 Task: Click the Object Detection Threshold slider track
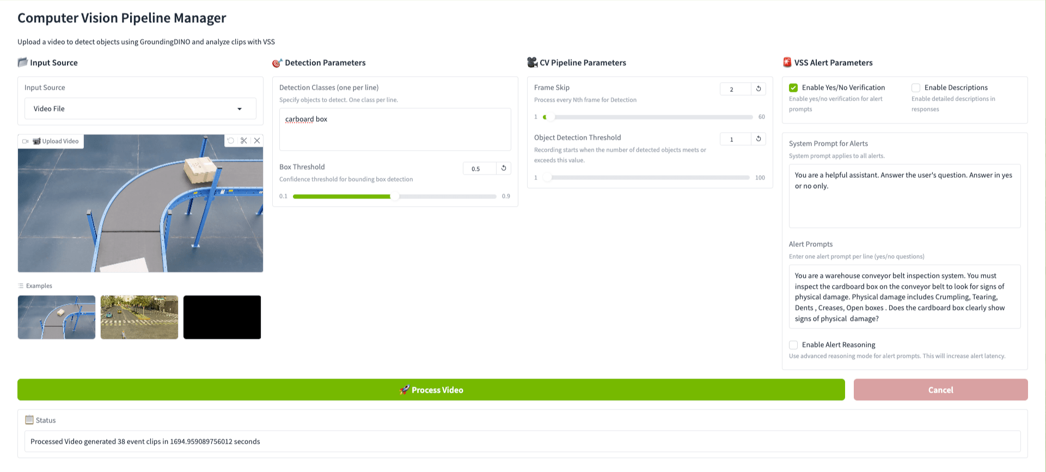646,178
